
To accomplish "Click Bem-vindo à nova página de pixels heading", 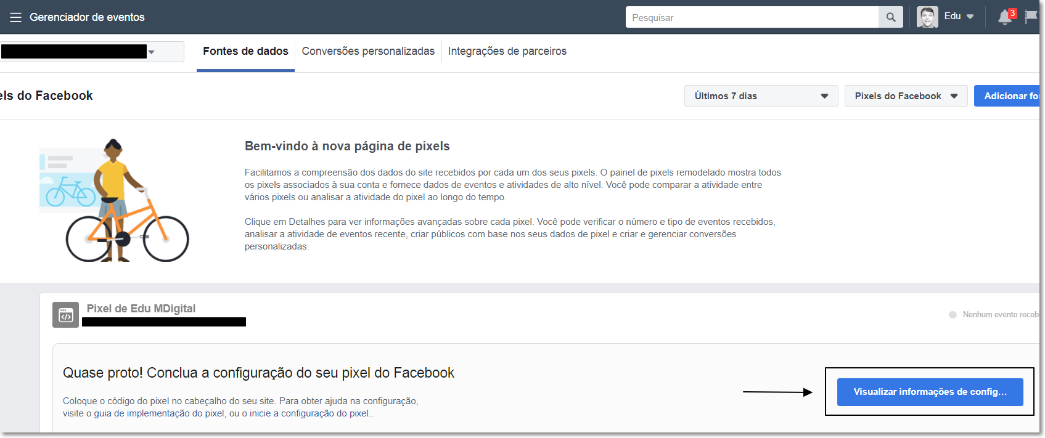I will (x=347, y=146).
